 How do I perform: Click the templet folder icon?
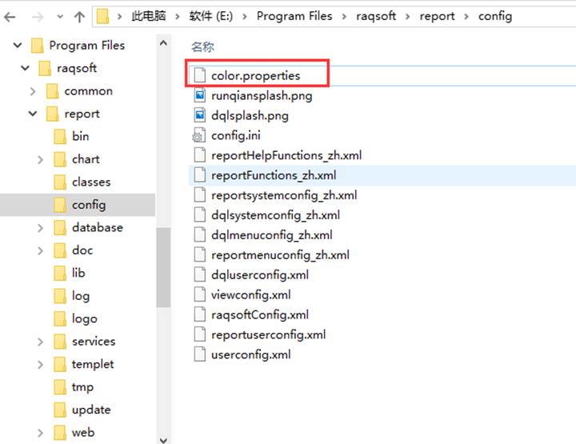60,364
